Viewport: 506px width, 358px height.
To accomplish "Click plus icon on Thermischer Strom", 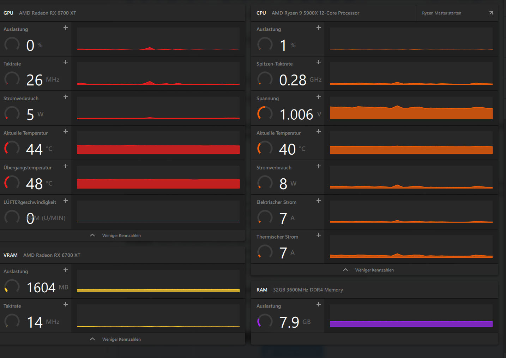I will (319, 235).
